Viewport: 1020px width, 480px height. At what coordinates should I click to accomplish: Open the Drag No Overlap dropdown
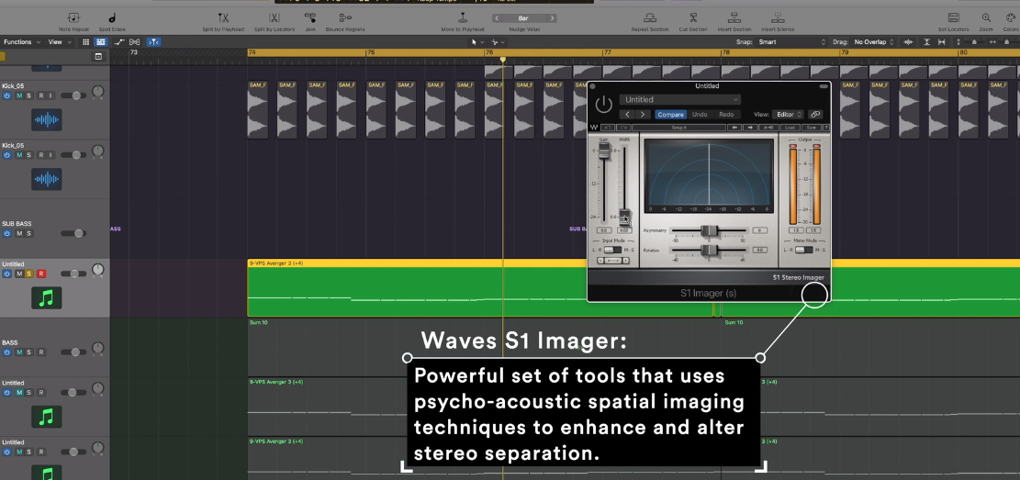874,41
